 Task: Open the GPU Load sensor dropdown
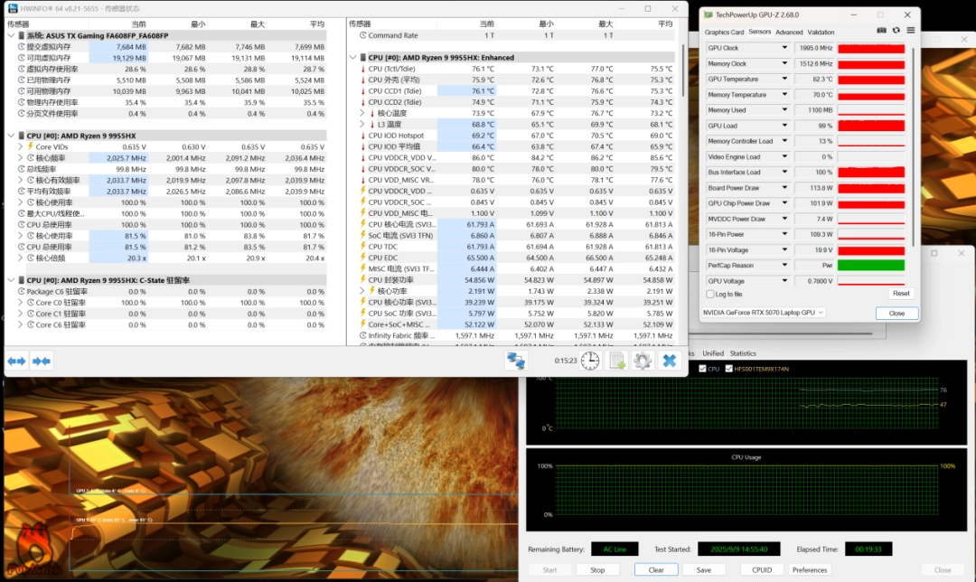point(784,126)
